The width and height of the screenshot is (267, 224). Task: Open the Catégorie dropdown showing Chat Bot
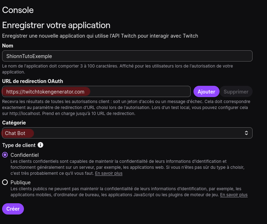point(127,133)
